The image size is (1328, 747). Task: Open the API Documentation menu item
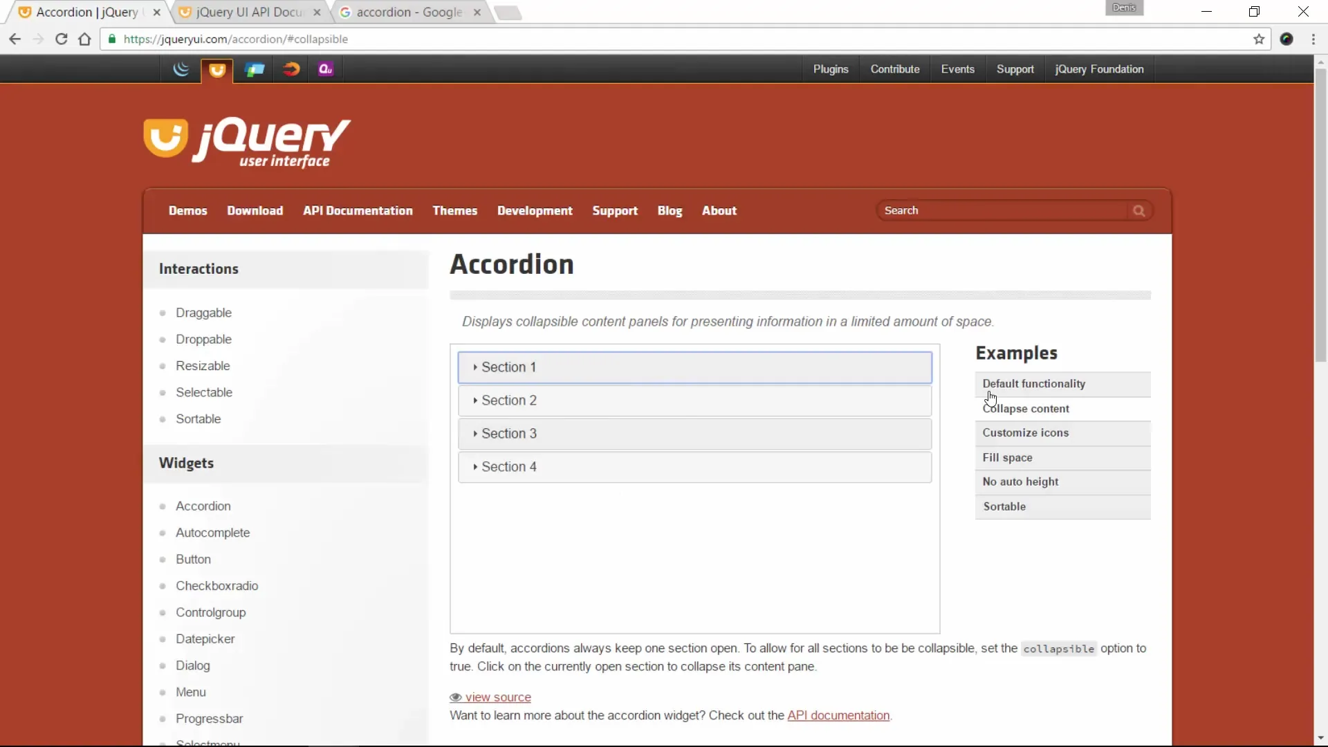point(358,211)
